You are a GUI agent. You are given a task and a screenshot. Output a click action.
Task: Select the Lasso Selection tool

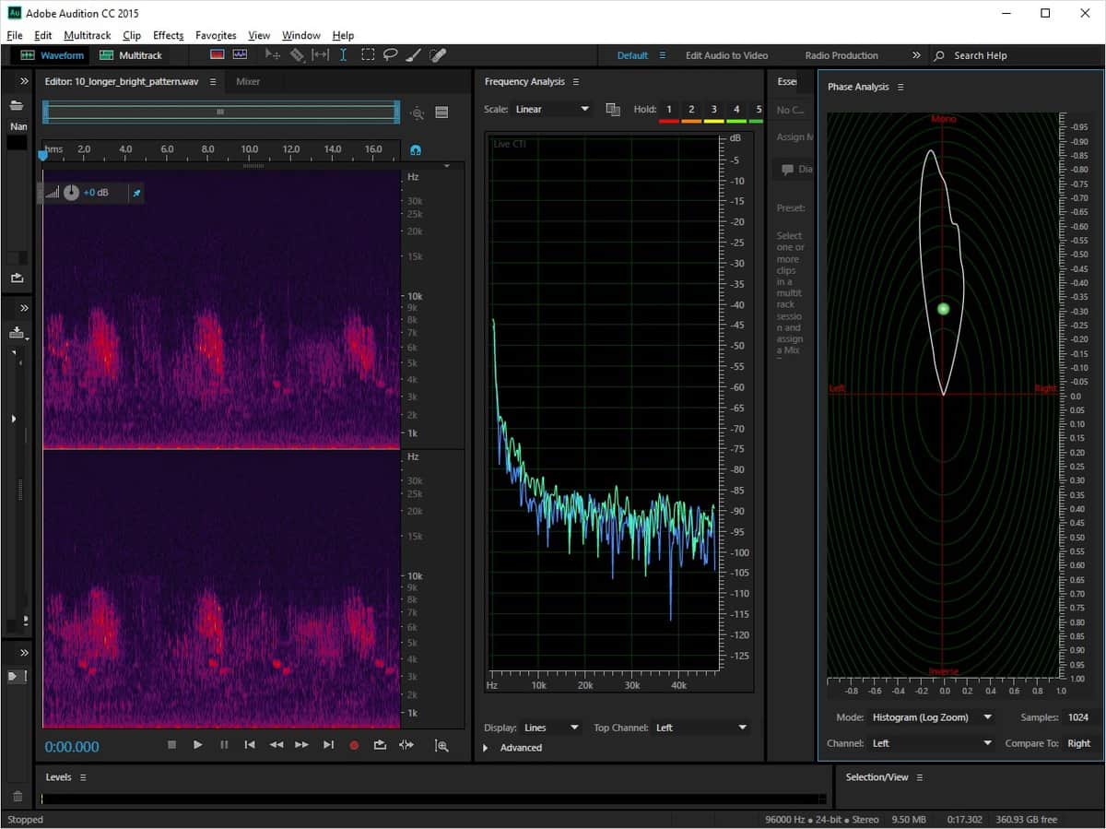click(x=390, y=55)
